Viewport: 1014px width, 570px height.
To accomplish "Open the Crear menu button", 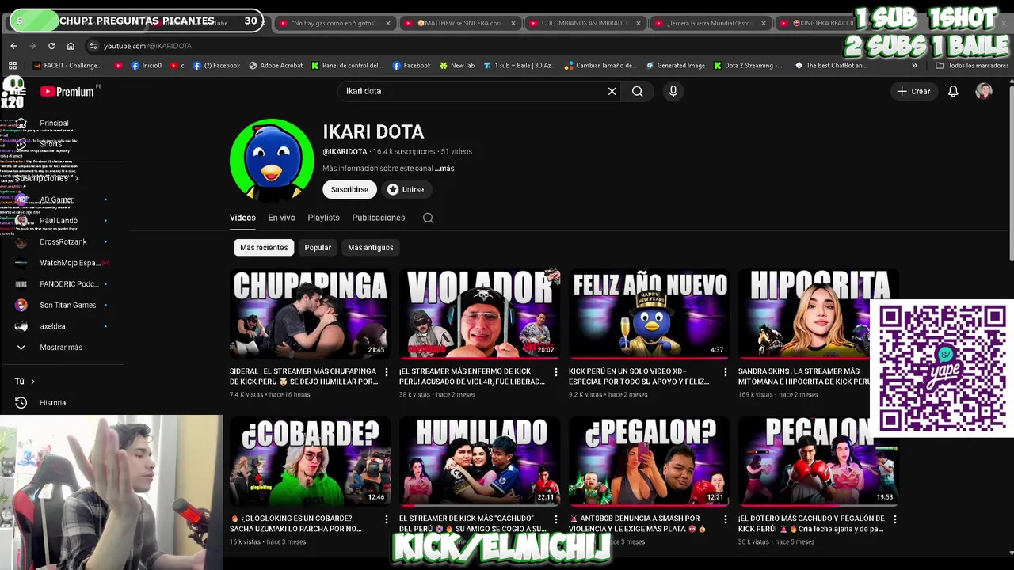I will click(913, 91).
